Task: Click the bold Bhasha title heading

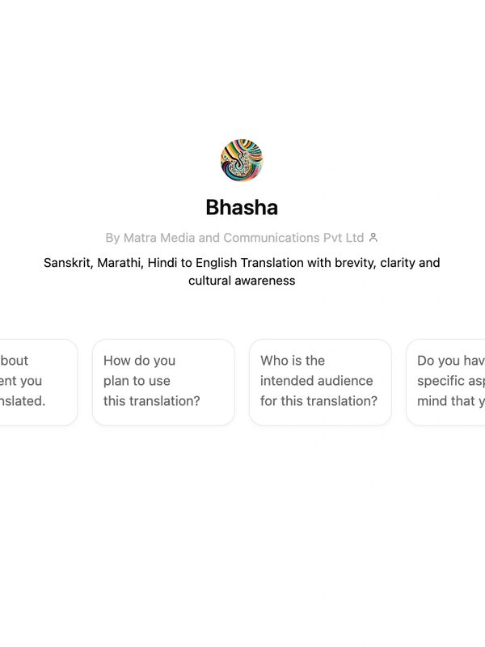Action: [x=242, y=207]
